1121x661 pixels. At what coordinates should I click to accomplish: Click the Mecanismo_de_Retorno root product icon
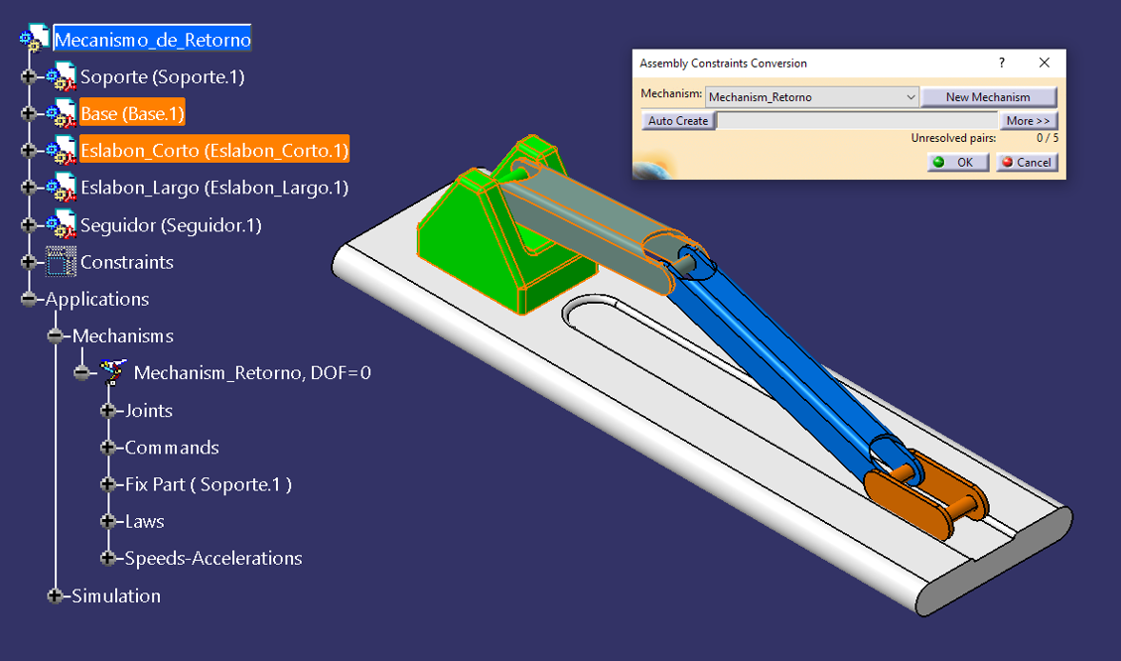pyautogui.click(x=34, y=40)
